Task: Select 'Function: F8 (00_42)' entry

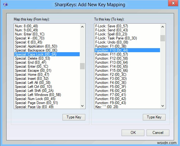Action: coord(127,99)
